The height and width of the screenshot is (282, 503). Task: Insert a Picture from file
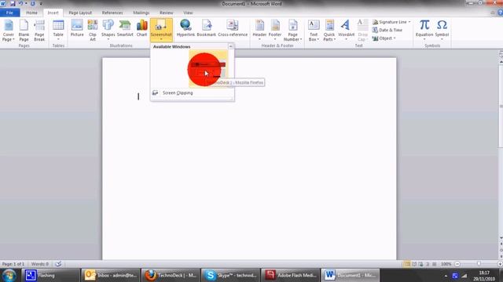coord(77,29)
